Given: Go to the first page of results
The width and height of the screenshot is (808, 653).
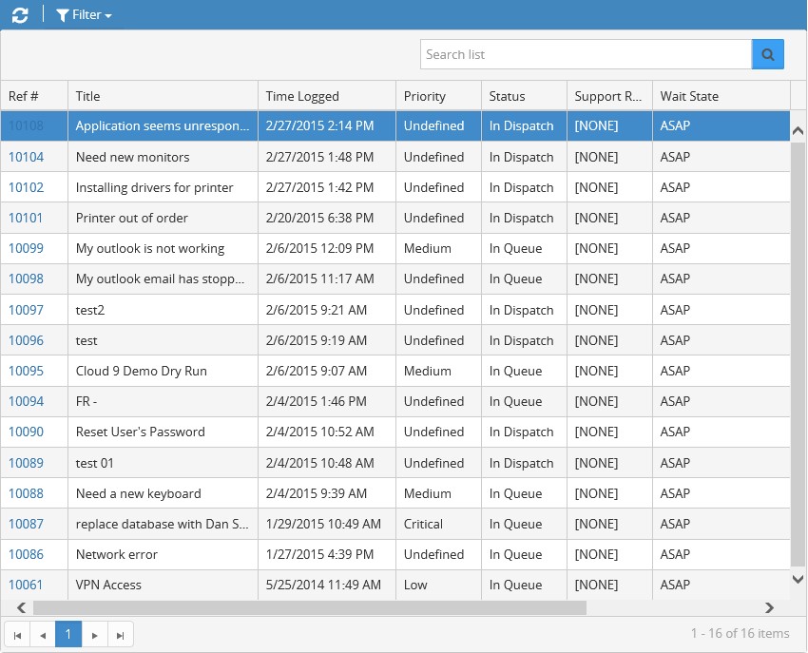Looking at the screenshot, I should [x=17, y=634].
